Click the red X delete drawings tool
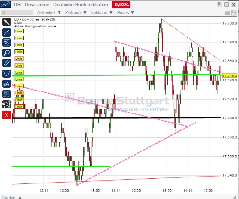Viewport: 239px width, 199px height. click(6, 115)
